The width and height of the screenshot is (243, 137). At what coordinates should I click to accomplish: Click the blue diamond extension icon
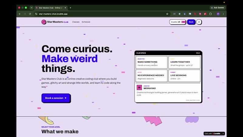(x=180, y=14)
